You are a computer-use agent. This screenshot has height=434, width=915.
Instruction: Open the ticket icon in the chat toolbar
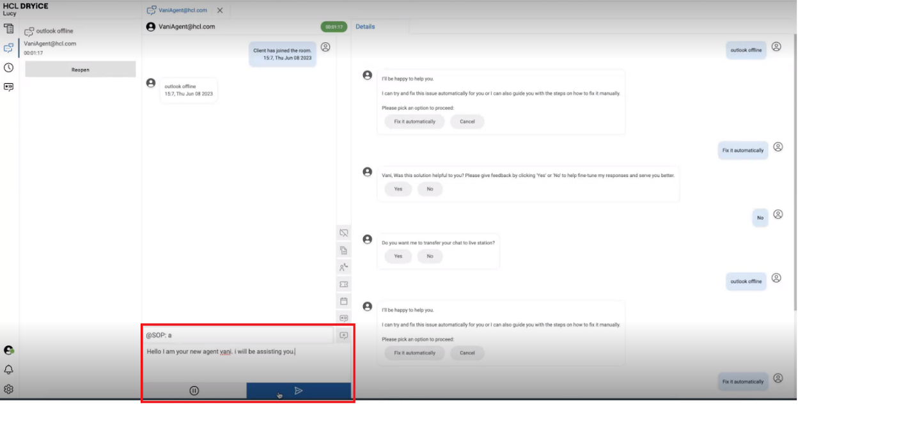pyautogui.click(x=343, y=283)
